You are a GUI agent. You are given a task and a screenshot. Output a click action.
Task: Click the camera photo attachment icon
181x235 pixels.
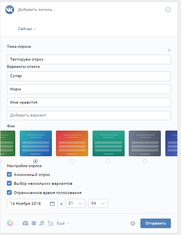click(x=25, y=223)
